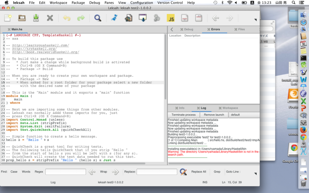Click the Find text input field

point(66,172)
